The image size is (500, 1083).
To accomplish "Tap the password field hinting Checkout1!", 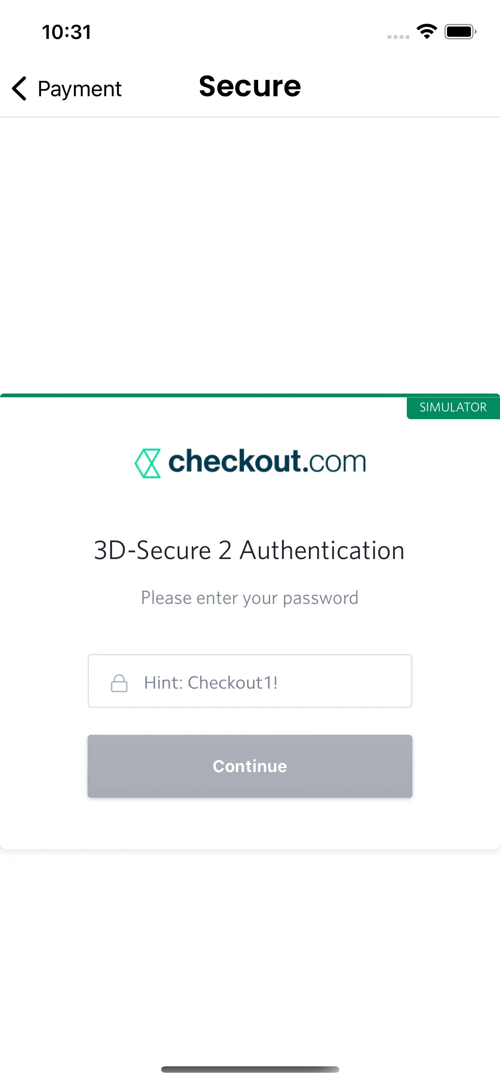I will pyautogui.click(x=250, y=681).
